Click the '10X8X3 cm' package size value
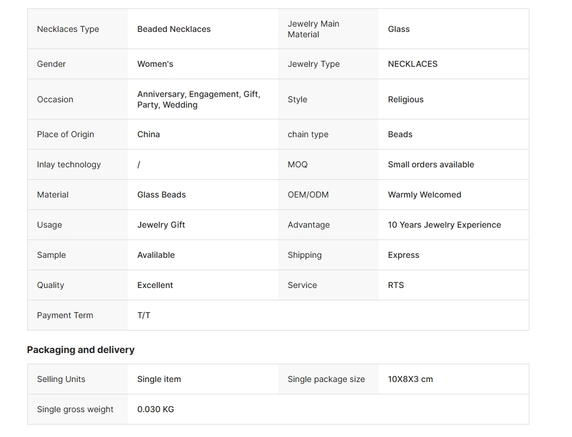Screen dimensions: 572x437 pyautogui.click(x=410, y=379)
